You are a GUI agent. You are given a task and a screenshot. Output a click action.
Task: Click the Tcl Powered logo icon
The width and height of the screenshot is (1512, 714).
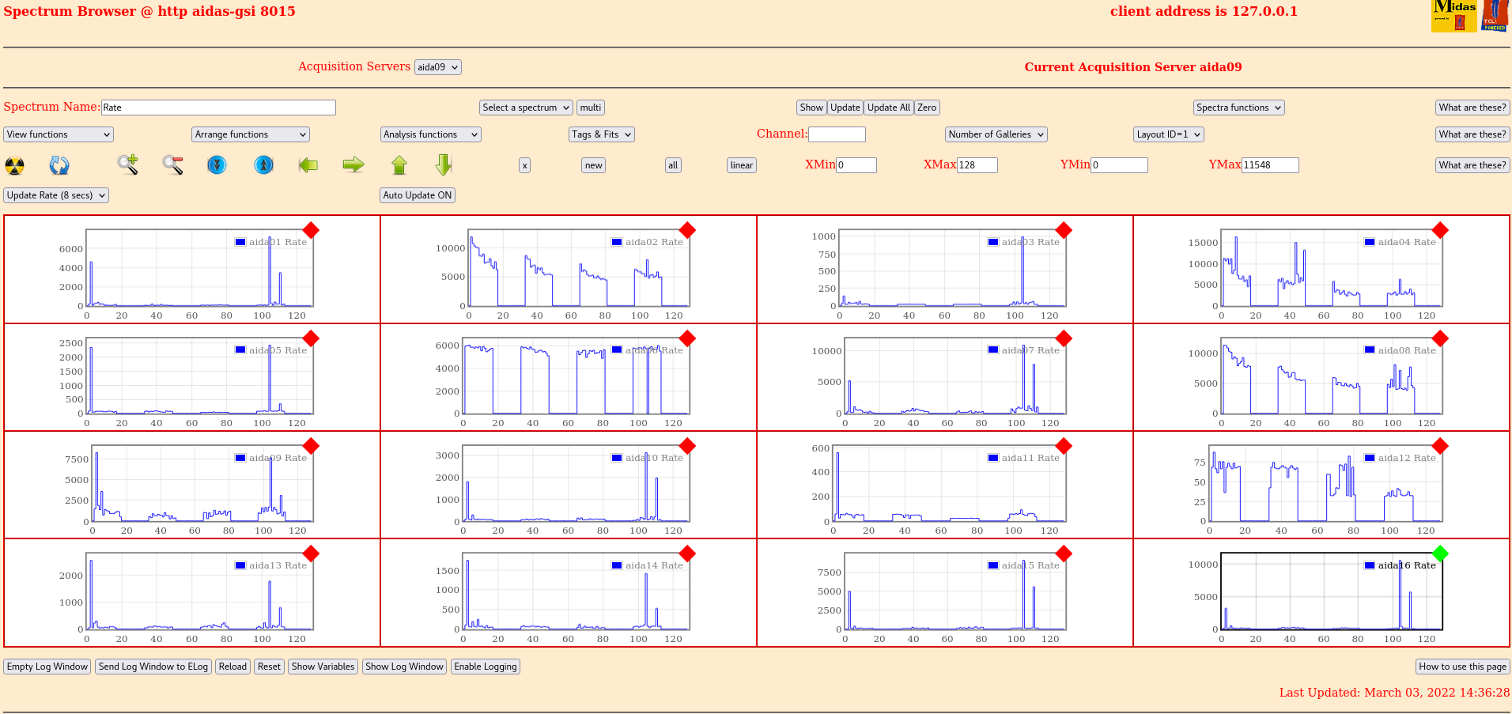(x=1495, y=16)
